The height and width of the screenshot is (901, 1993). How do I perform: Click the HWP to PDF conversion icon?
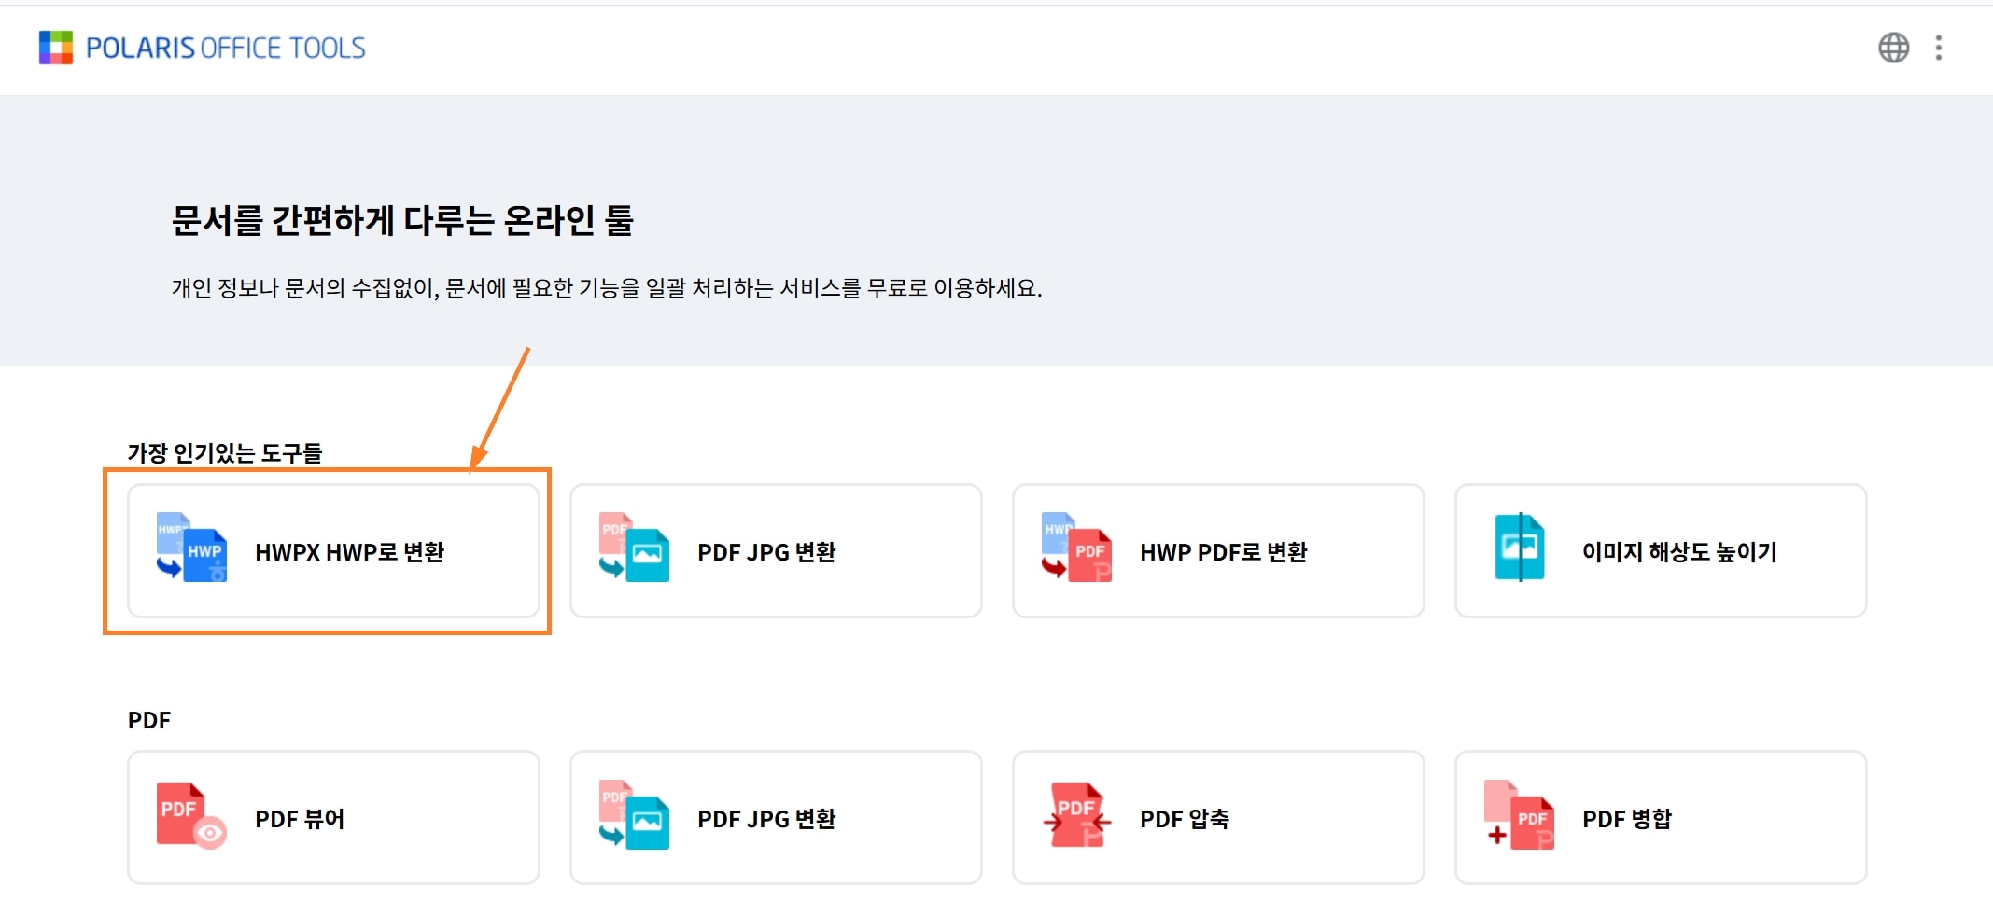coord(1076,548)
